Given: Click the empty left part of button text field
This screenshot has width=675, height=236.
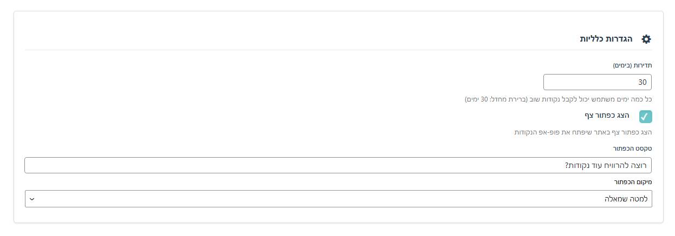Looking at the screenshot, I should coord(163,165).
